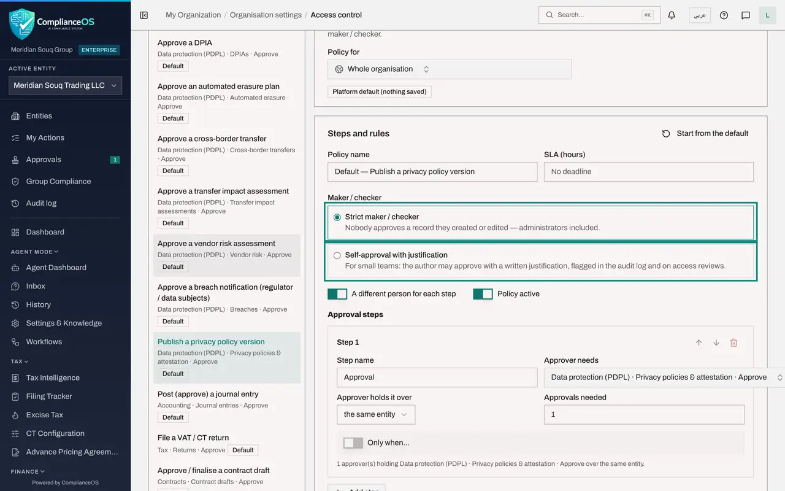Click Organisation settings breadcrumb

[x=266, y=15]
